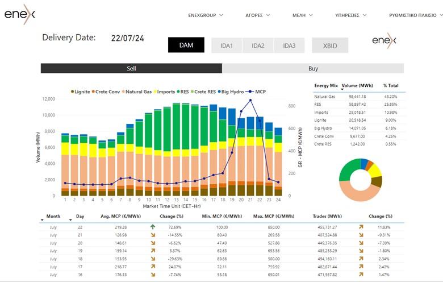Click the enex logo beside the XBID tab
Screen dimensions: 443x282
[385, 40]
